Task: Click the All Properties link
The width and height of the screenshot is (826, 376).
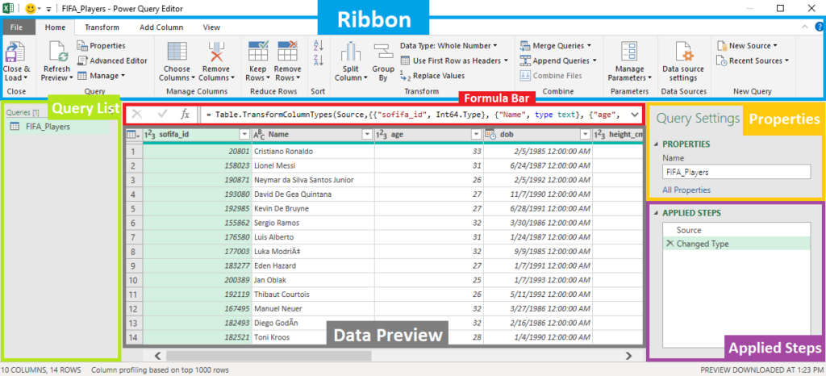Action: pos(686,190)
